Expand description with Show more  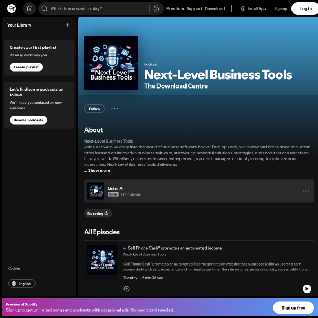[x=99, y=170]
